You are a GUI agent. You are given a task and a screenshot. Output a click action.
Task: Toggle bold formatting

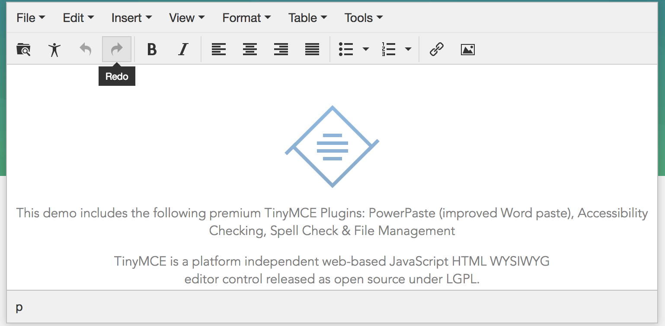pos(152,50)
